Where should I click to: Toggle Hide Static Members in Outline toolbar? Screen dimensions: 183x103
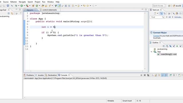174,46
